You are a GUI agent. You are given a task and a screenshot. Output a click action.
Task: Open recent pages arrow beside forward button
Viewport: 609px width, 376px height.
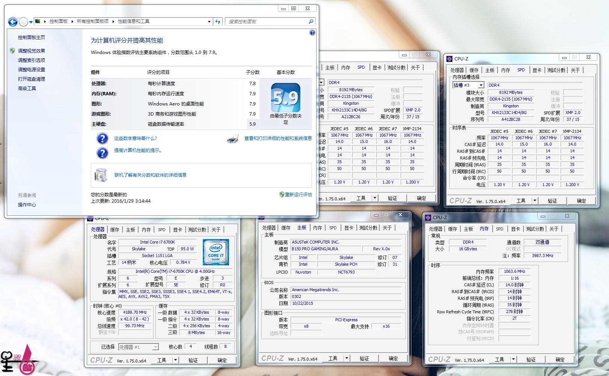coord(31,22)
